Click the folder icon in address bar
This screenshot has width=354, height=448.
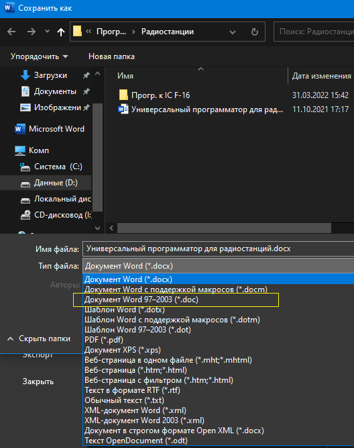coord(77,31)
